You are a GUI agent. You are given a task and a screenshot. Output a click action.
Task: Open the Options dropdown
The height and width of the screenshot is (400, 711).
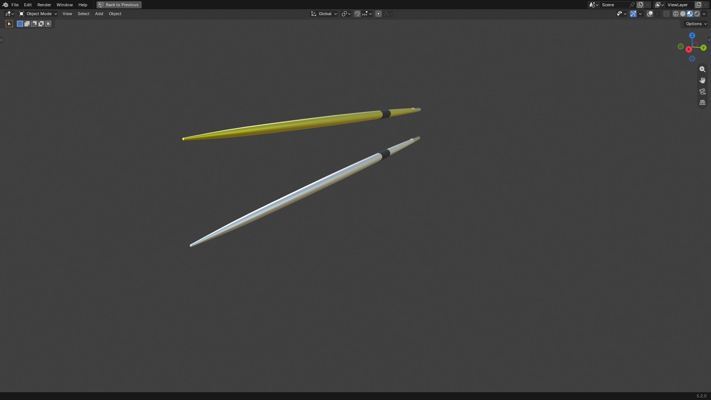pyautogui.click(x=696, y=24)
